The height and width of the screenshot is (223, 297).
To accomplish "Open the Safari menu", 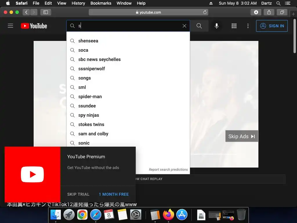I will click(x=21, y=3).
